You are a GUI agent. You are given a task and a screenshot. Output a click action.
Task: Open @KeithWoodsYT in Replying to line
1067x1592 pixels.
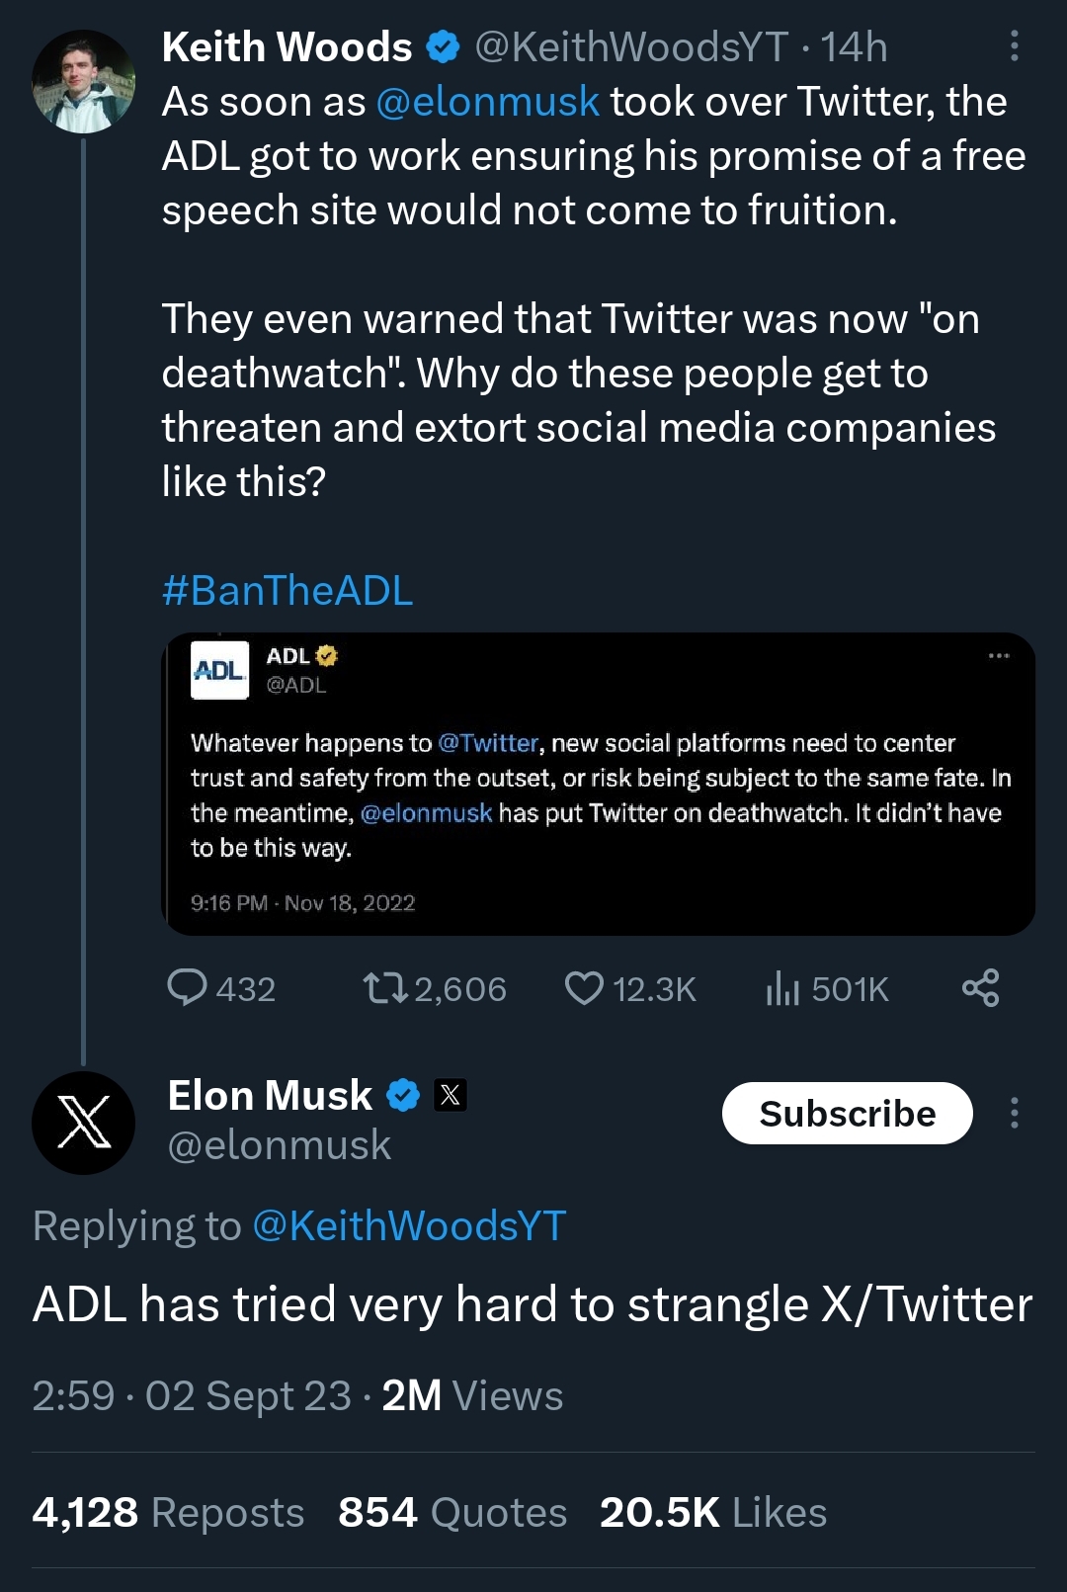[409, 1225]
